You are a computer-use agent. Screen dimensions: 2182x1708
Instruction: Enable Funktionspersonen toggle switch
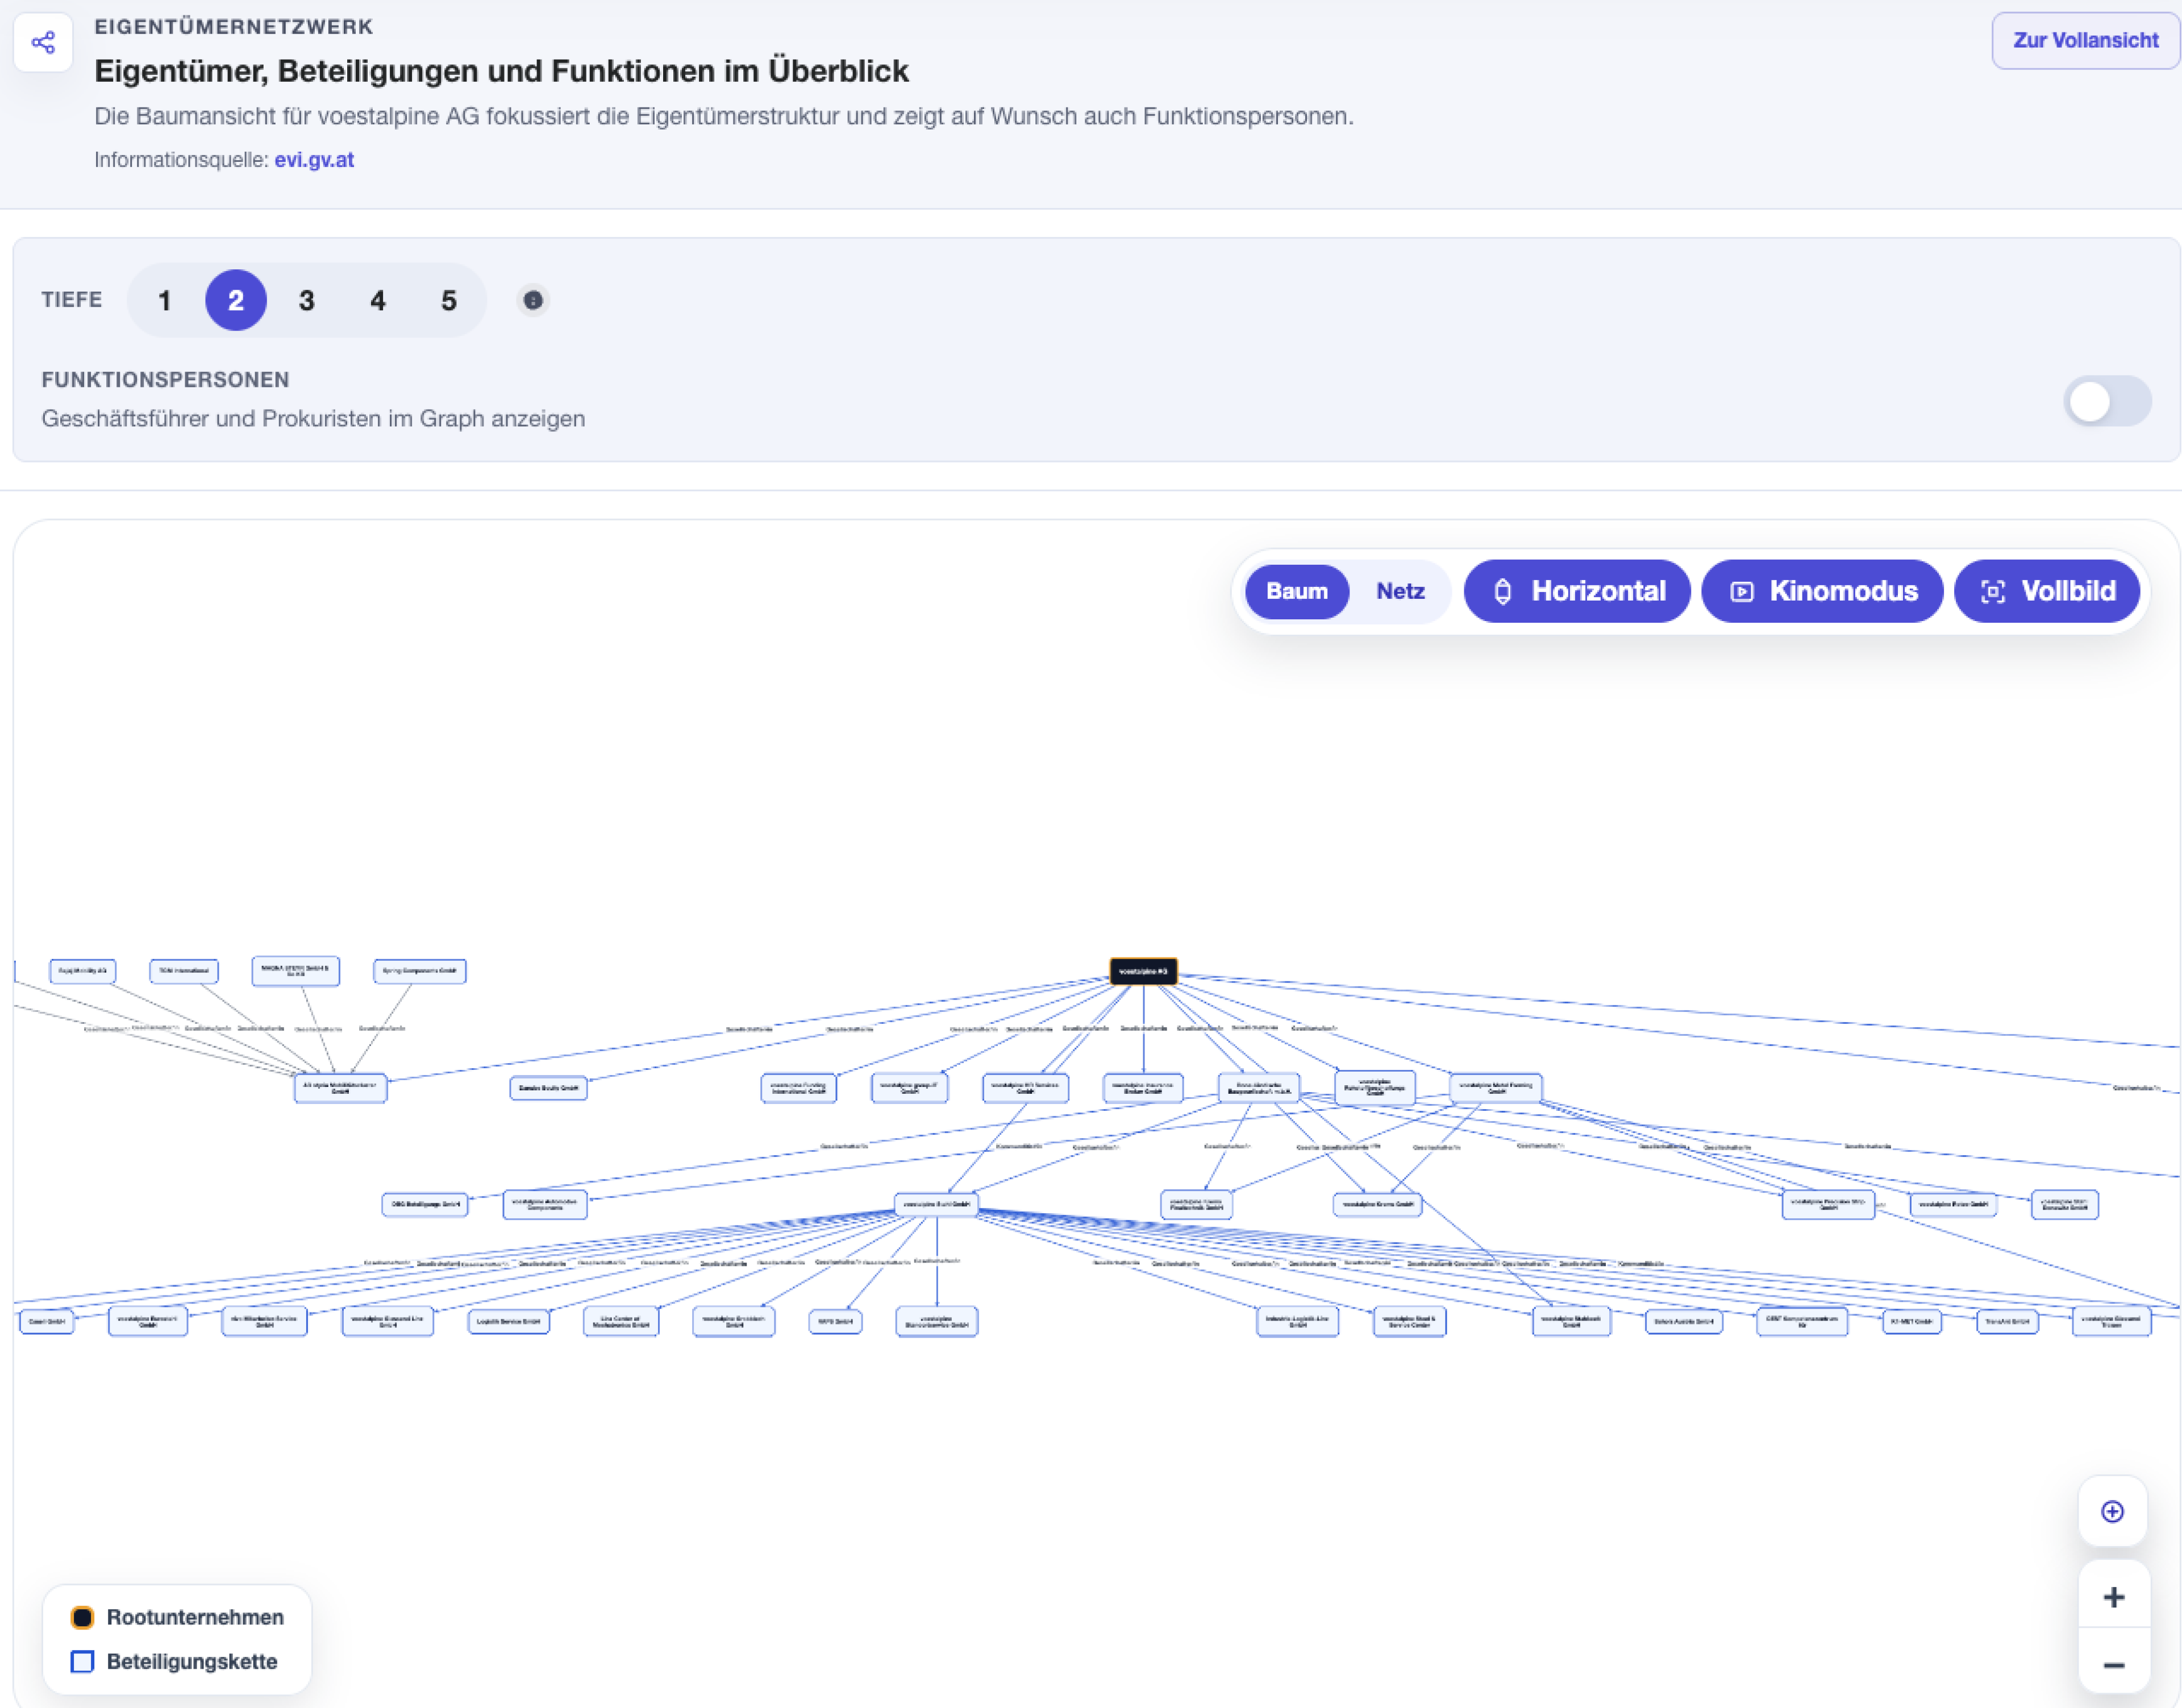click(2107, 402)
